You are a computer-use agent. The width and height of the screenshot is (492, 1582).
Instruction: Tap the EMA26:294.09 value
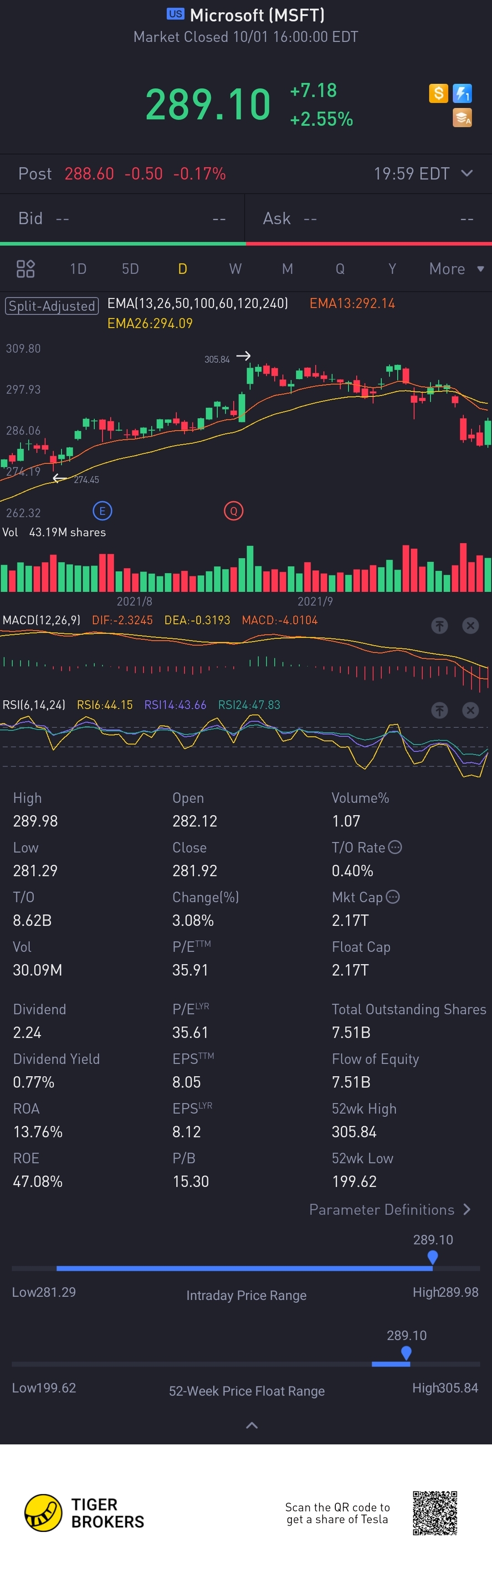click(150, 323)
